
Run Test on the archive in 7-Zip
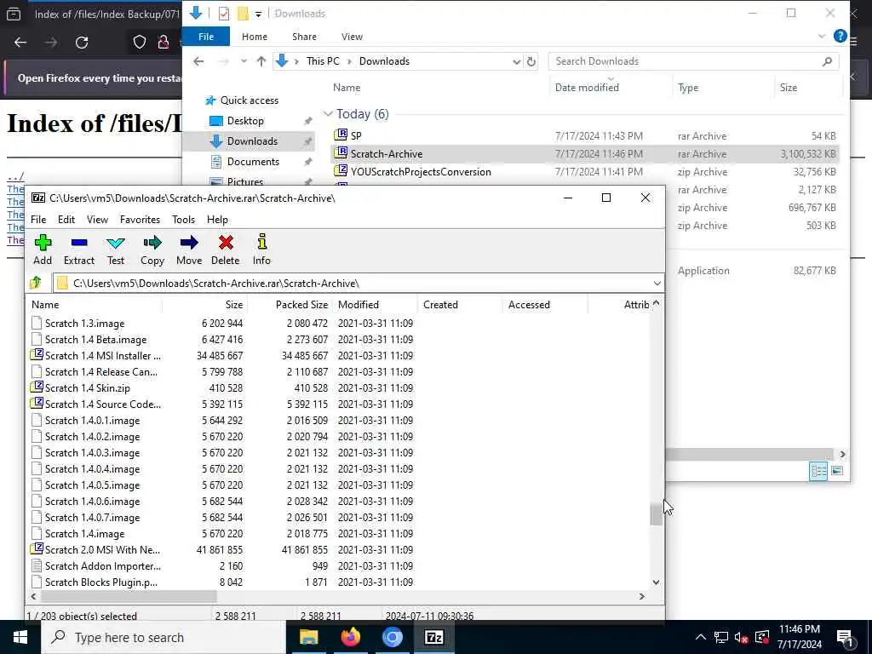pos(116,250)
